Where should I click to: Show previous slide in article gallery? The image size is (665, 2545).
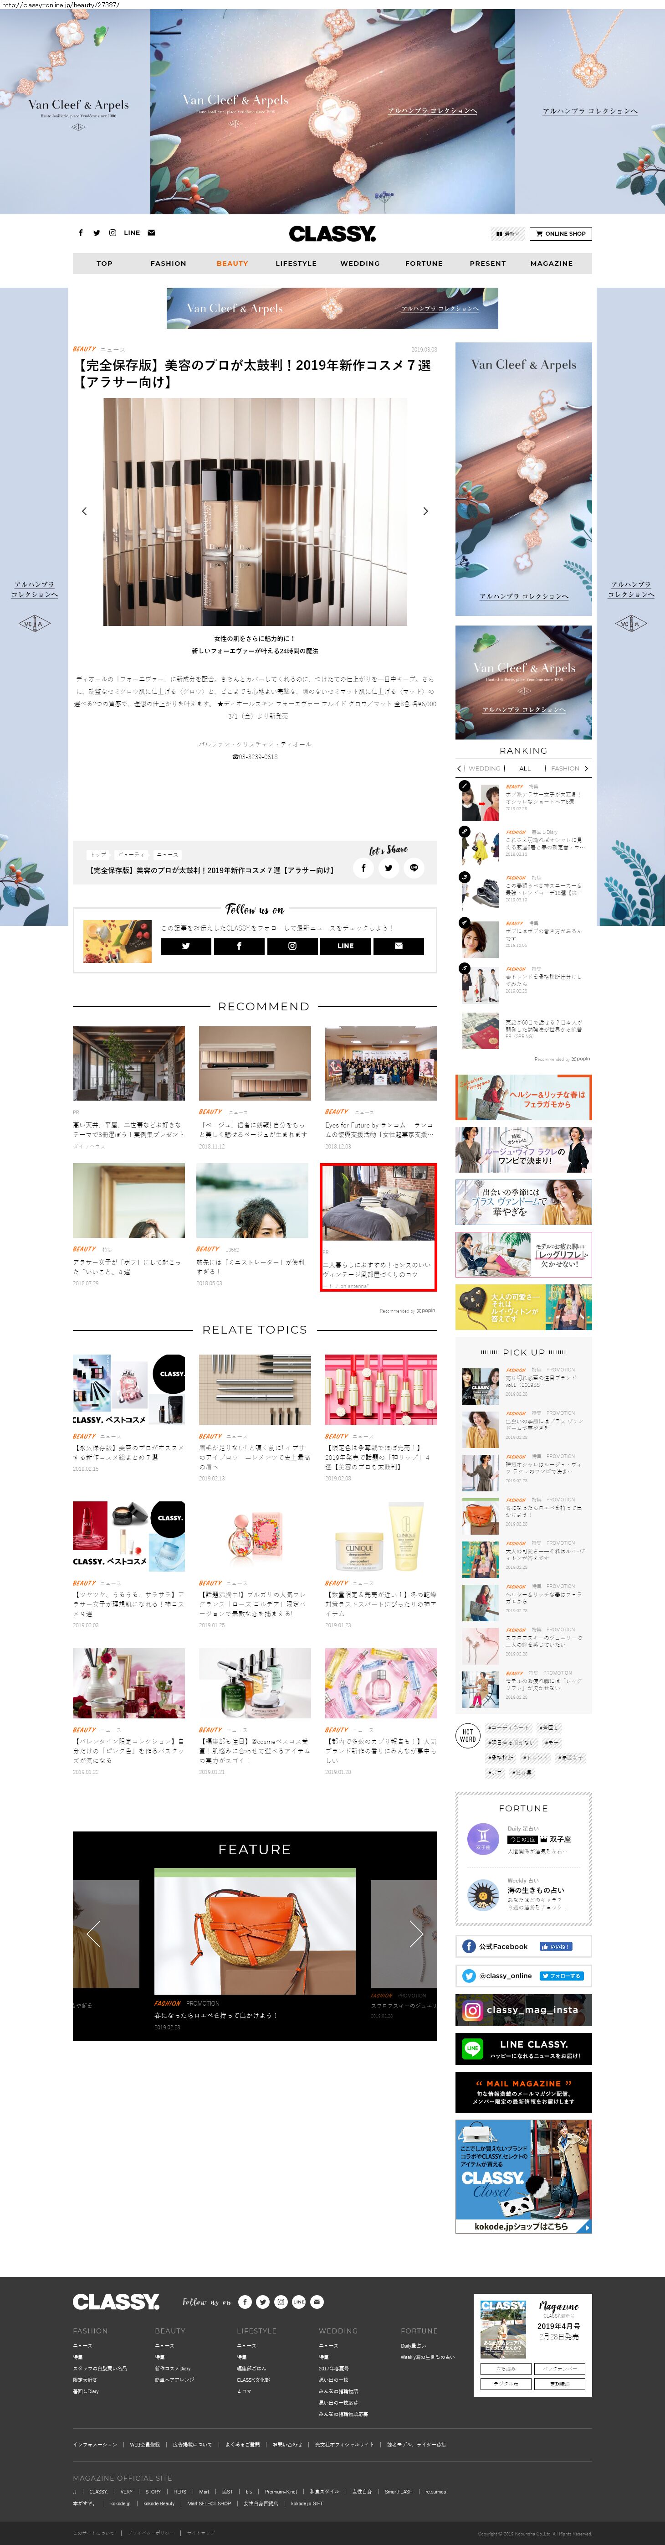click(x=84, y=511)
